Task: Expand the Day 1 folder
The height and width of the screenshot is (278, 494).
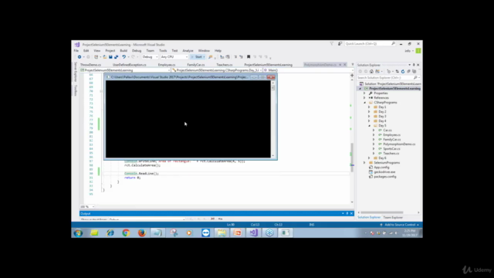Action: point(369,107)
